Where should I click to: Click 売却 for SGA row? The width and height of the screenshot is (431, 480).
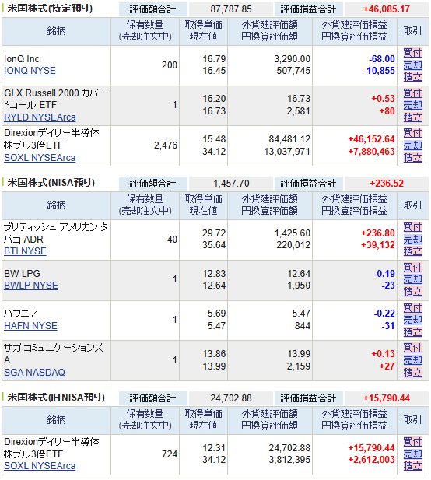tap(412, 360)
